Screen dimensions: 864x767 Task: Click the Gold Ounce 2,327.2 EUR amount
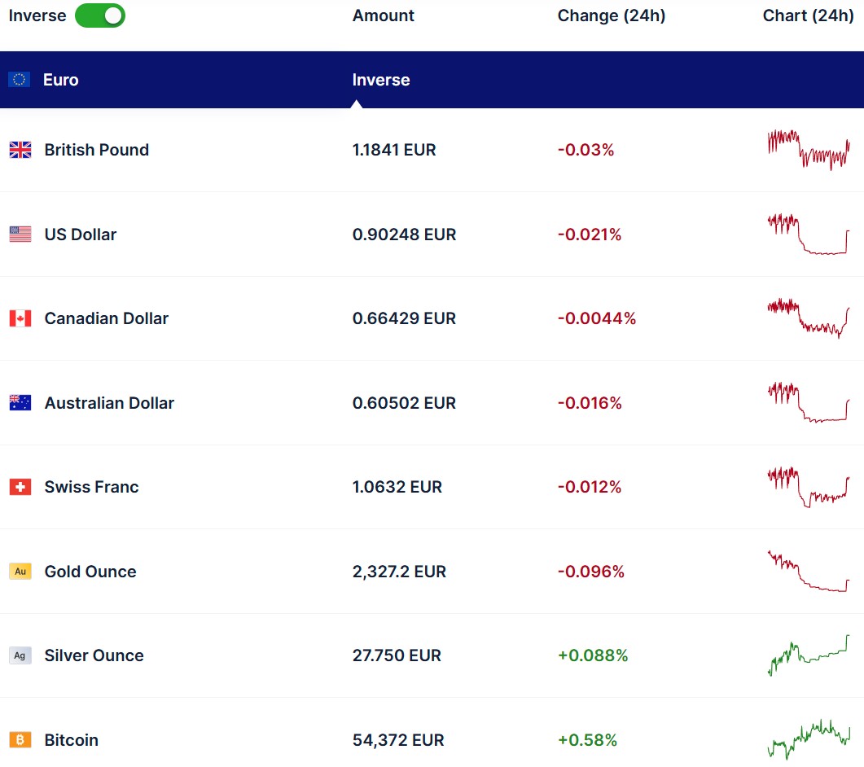399,572
